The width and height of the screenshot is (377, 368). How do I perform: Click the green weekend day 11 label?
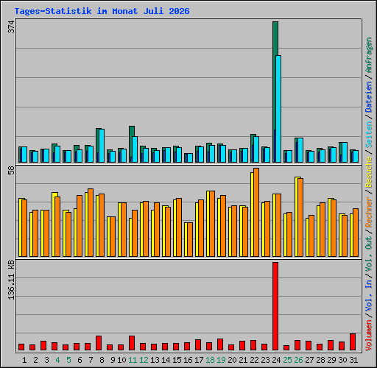(133, 360)
